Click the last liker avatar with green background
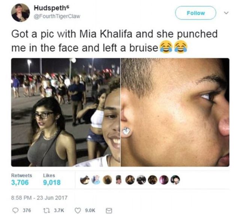 coord(175,180)
